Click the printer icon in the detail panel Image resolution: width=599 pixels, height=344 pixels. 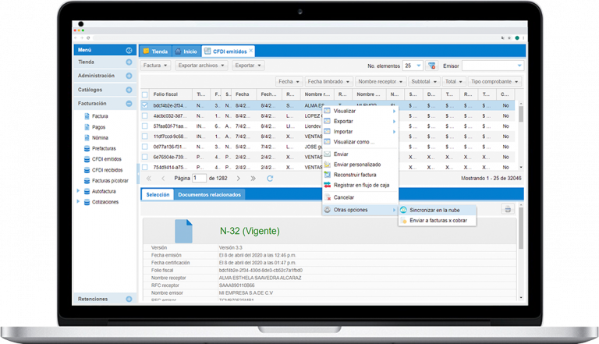507,209
